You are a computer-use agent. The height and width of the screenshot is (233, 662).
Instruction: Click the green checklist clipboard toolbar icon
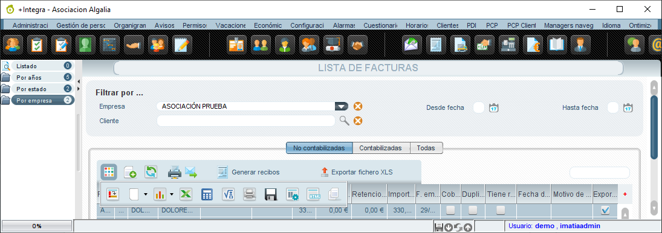(37, 44)
